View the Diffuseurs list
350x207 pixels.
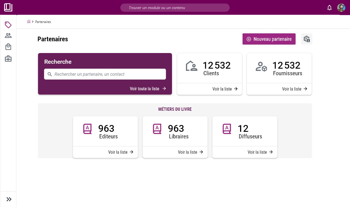click(x=260, y=152)
